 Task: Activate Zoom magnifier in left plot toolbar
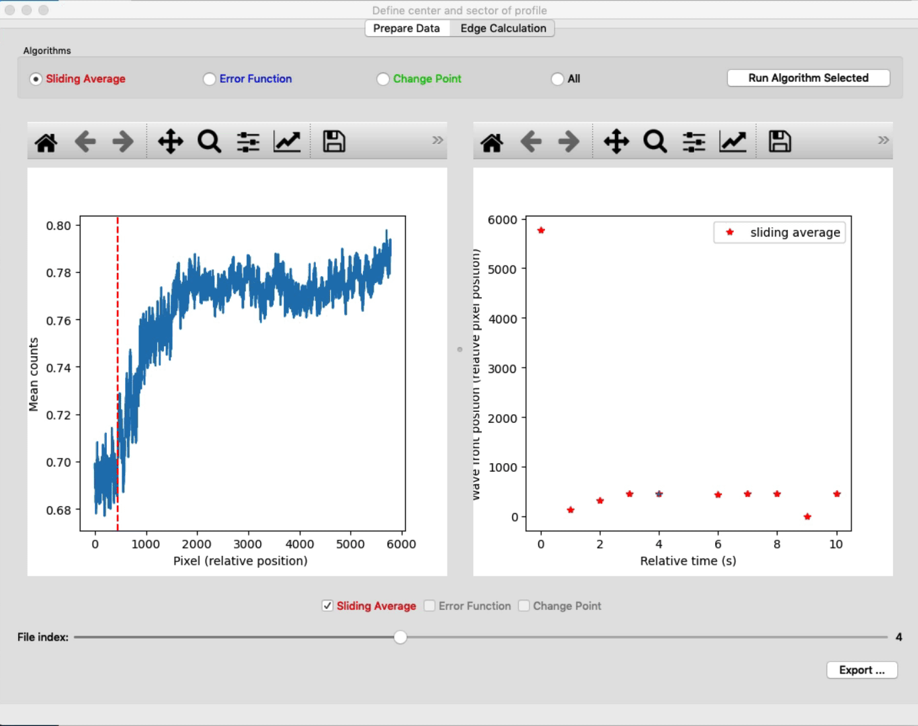pos(209,142)
